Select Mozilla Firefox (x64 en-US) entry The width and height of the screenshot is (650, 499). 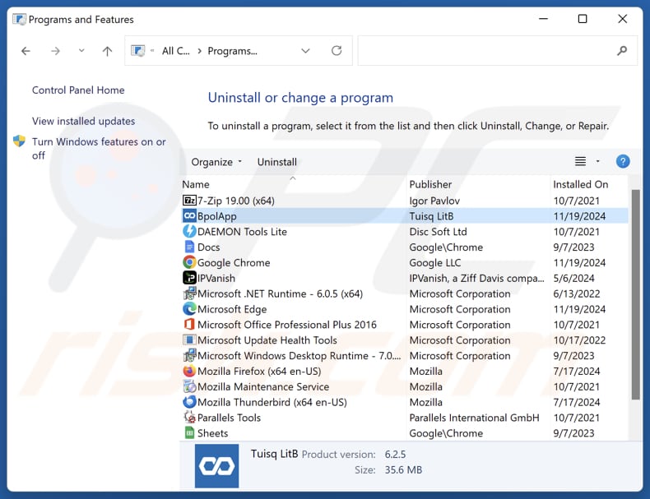point(259,371)
